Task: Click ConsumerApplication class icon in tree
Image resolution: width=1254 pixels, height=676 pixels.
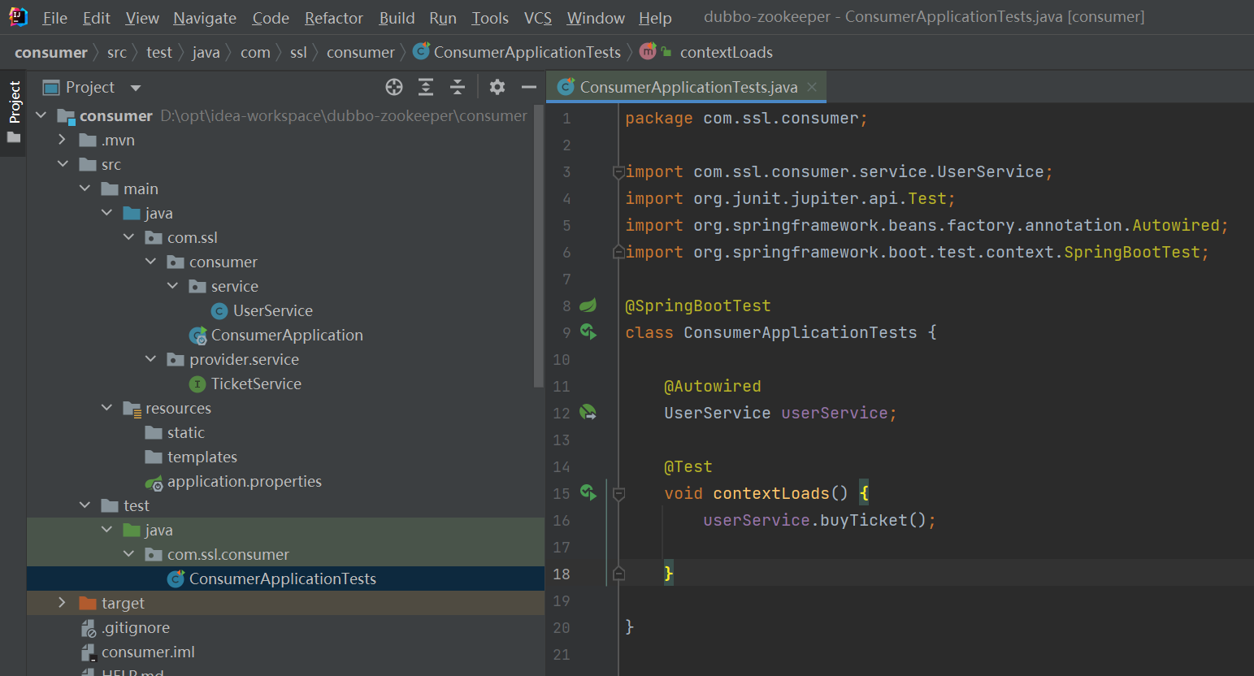Action: 197,336
